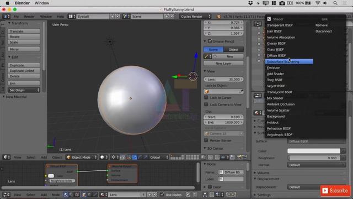Image resolution: width=353 pixels, height=199 pixels.
Task: Add new material with plus beside Lens
Action: [x=149, y=195]
